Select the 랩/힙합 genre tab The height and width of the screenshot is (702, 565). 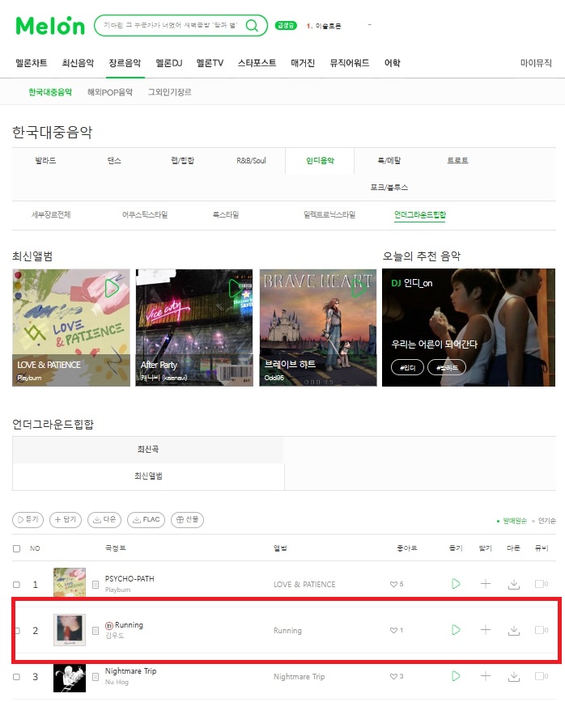pos(182,161)
